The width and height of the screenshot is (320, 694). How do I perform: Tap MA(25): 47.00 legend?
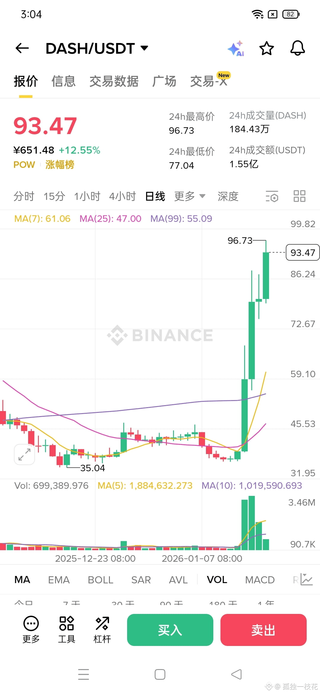[111, 219]
